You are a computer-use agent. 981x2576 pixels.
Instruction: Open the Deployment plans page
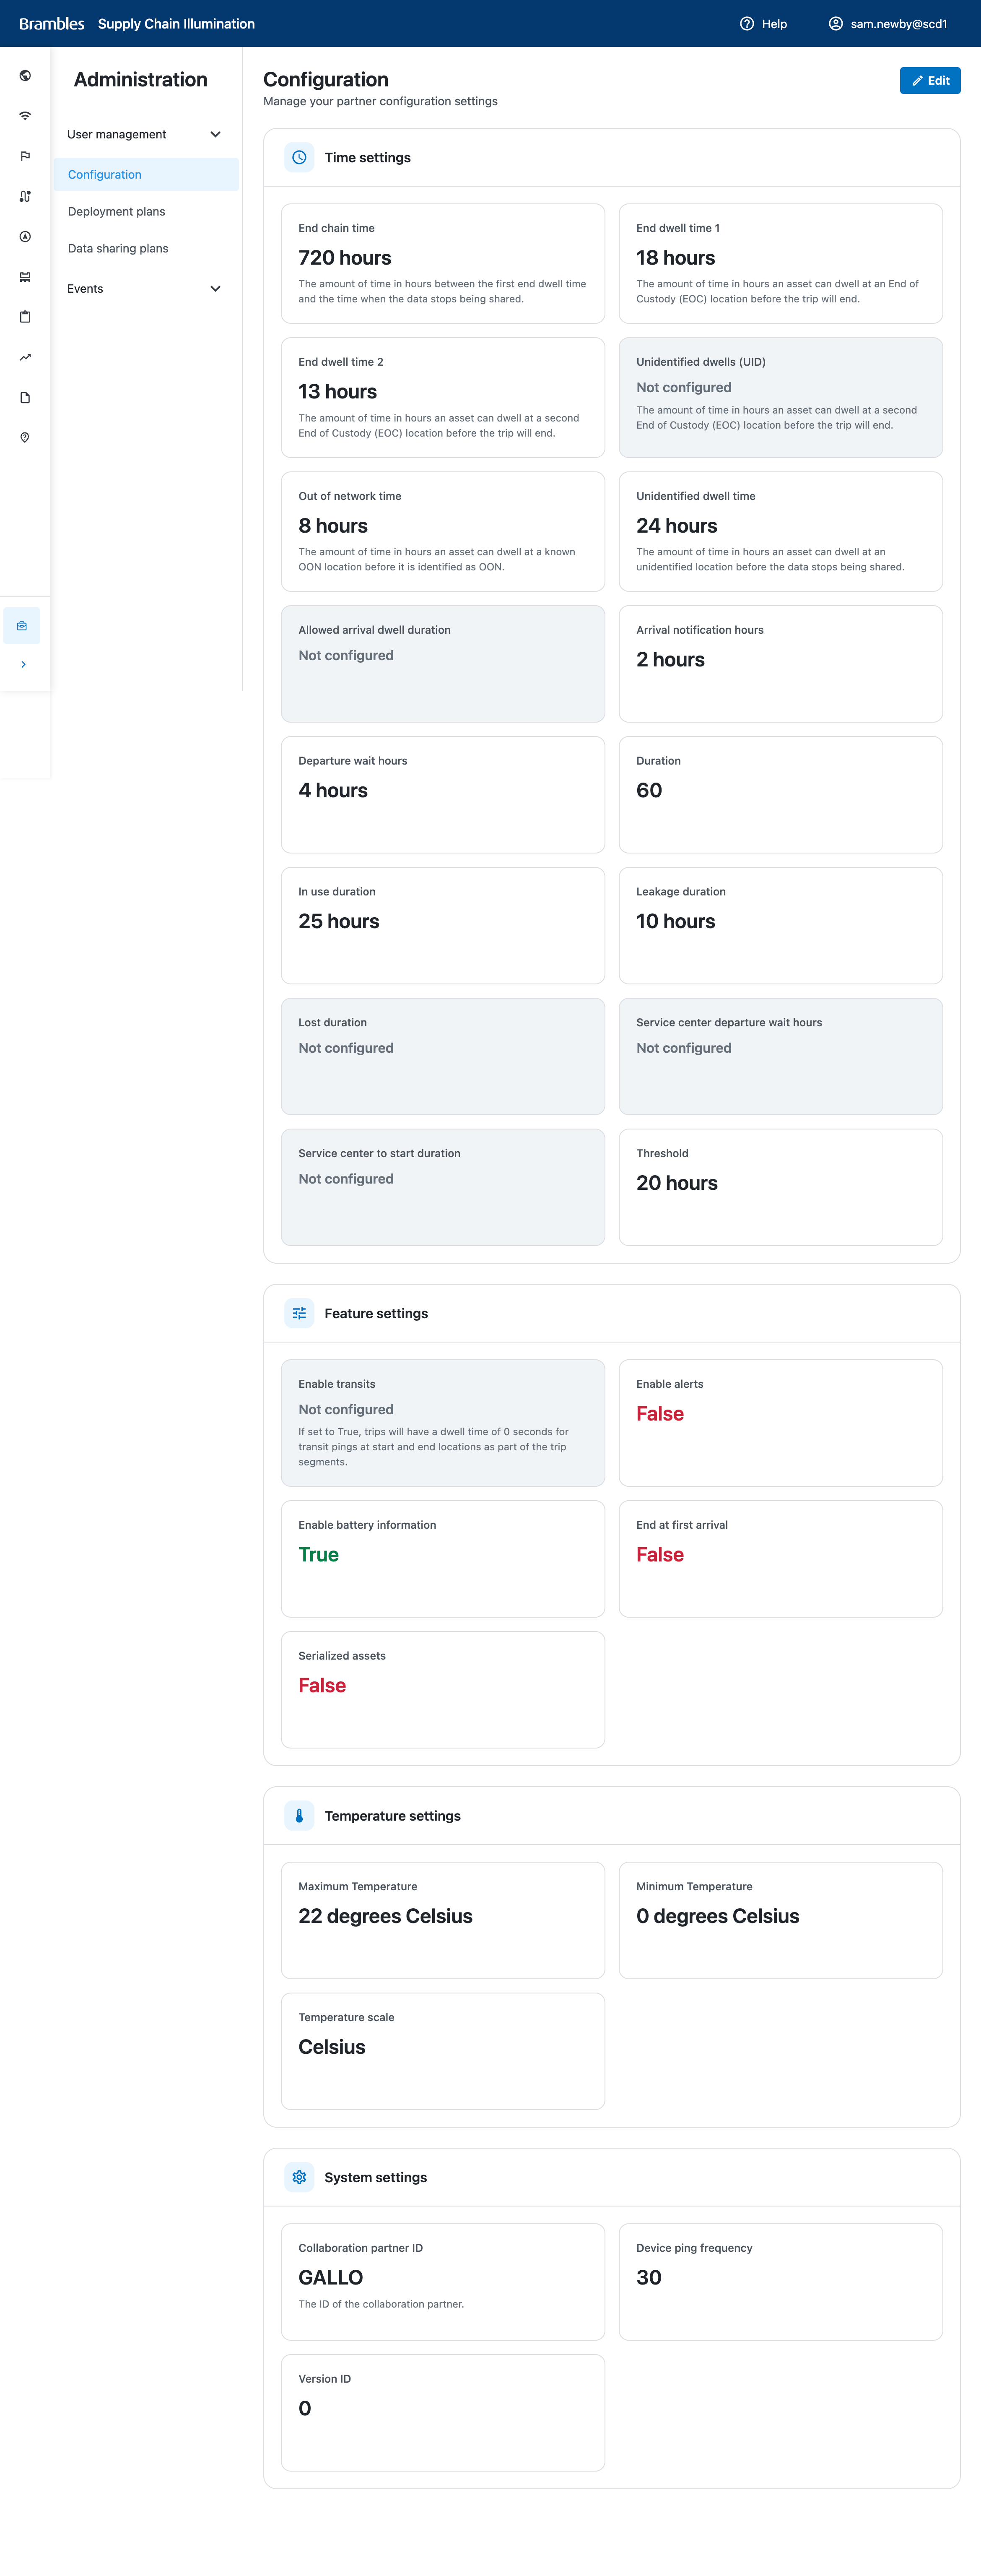click(117, 212)
